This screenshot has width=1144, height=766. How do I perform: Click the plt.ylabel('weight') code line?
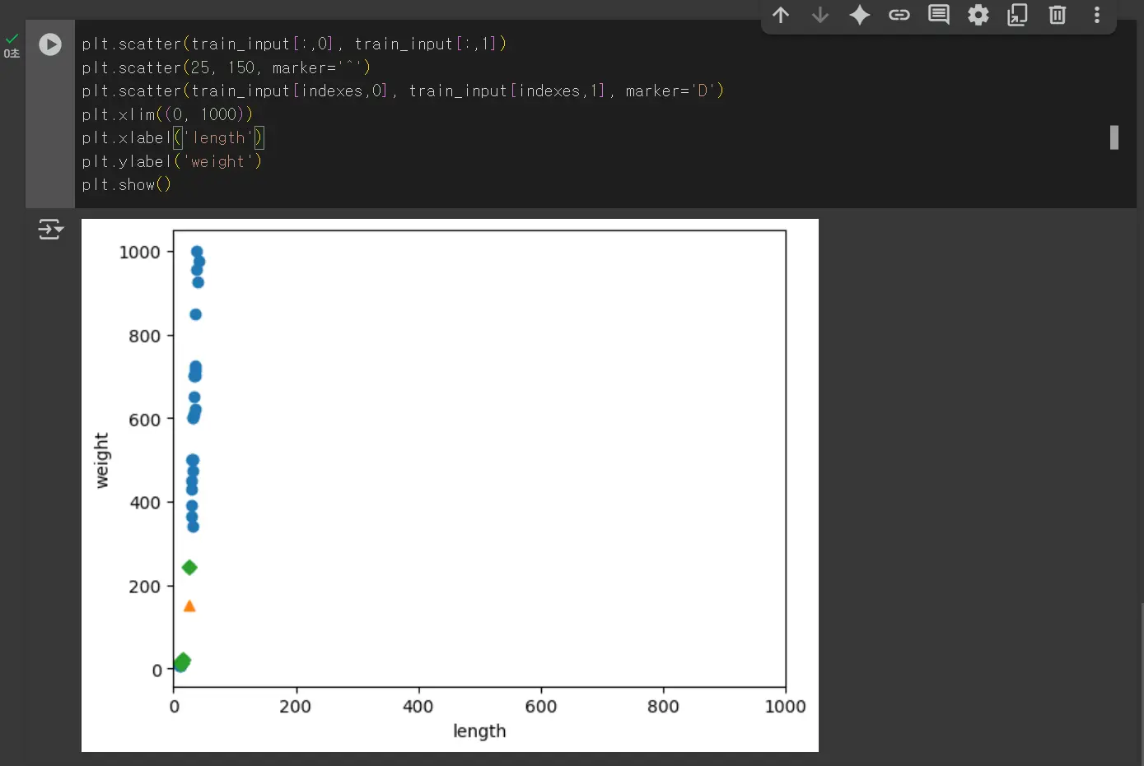(x=172, y=162)
